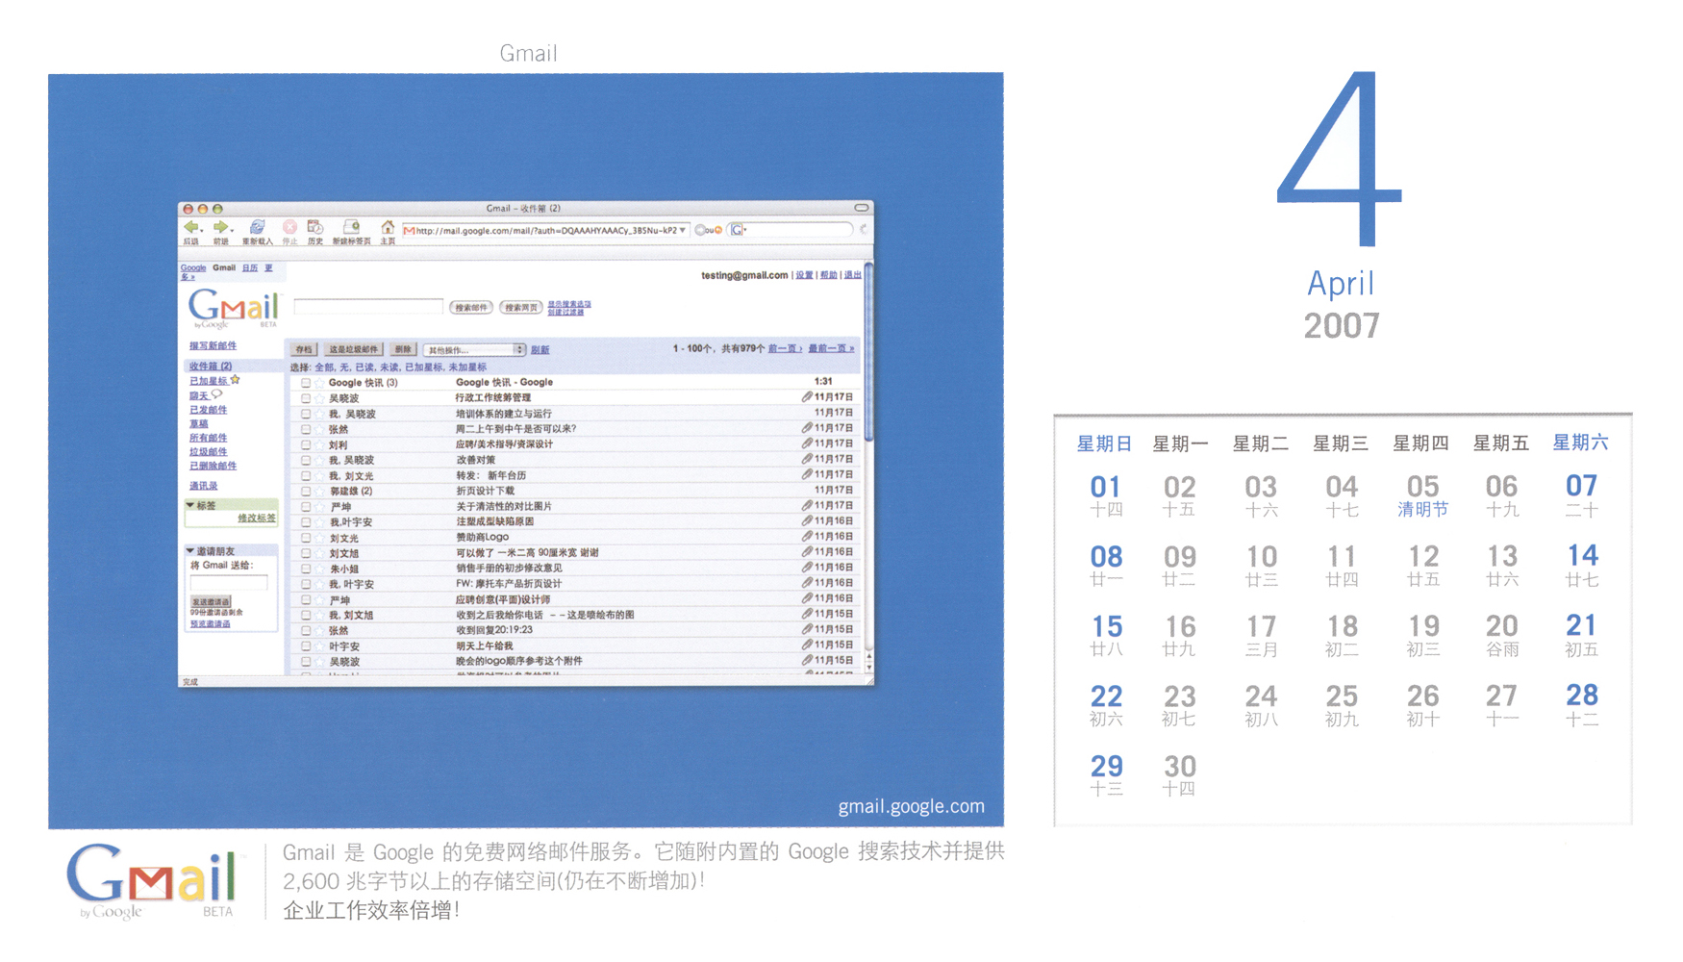Click the 撰写新邮件 compose mail link
The image size is (1683, 962).
pyautogui.click(x=213, y=346)
